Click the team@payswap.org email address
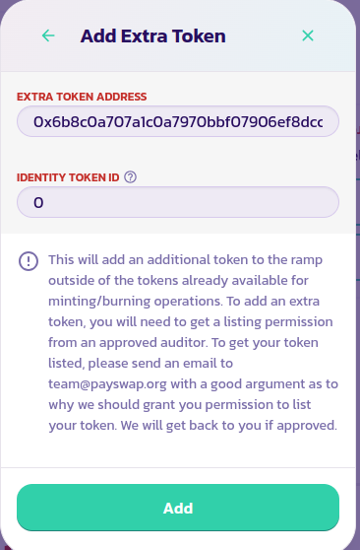This screenshot has height=550, width=360. tap(107, 384)
